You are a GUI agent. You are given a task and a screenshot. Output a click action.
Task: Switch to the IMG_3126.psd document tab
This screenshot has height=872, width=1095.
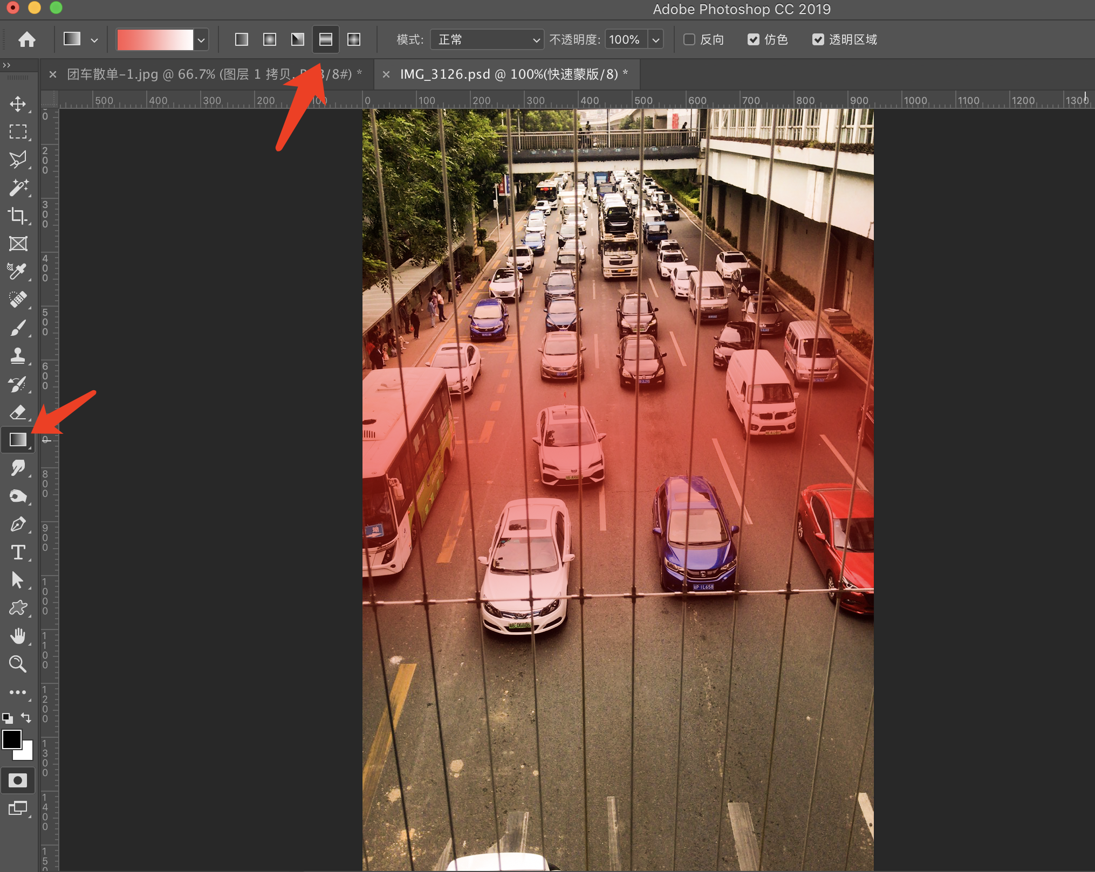point(508,74)
